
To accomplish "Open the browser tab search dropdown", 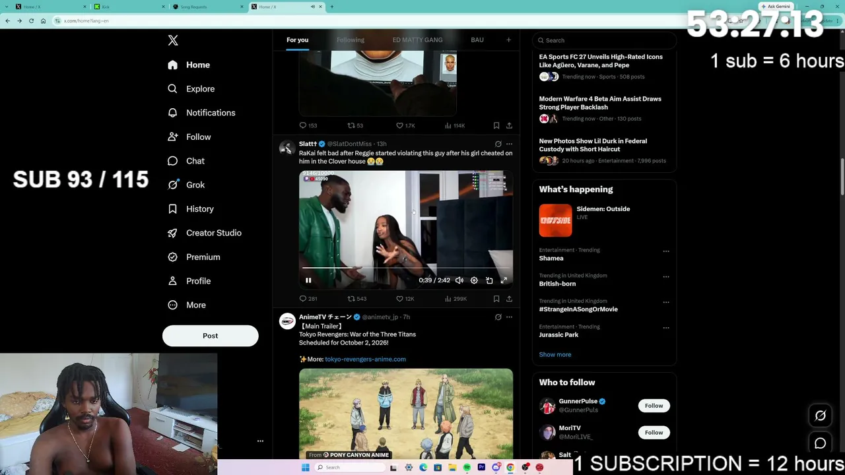I will [8, 7].
